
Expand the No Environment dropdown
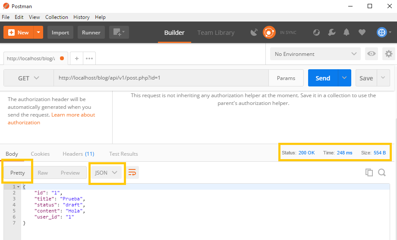click(x=315, y=54)
